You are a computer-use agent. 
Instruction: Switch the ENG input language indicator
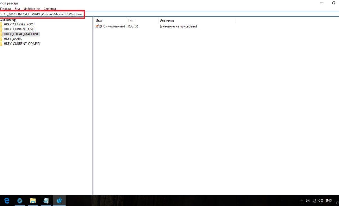coord(328,201)
